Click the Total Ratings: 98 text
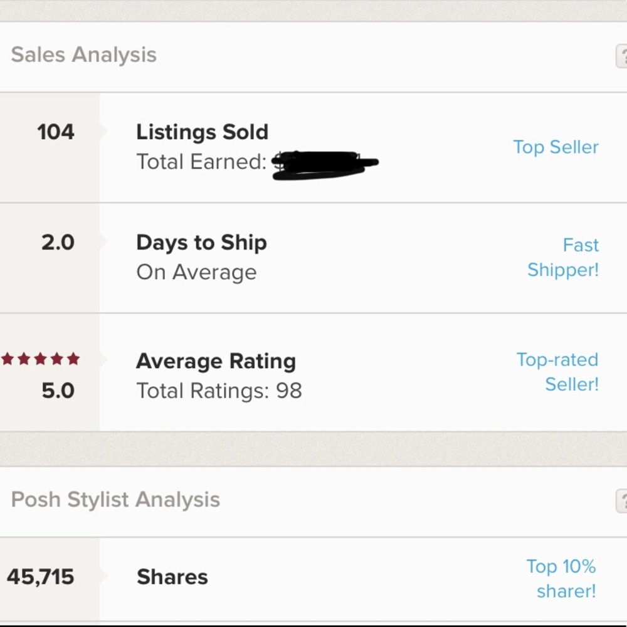This screenshot has height=627, width=627. (x=219, y=391)
